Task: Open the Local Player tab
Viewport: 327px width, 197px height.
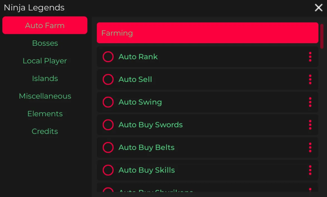Action: [45, 61]
